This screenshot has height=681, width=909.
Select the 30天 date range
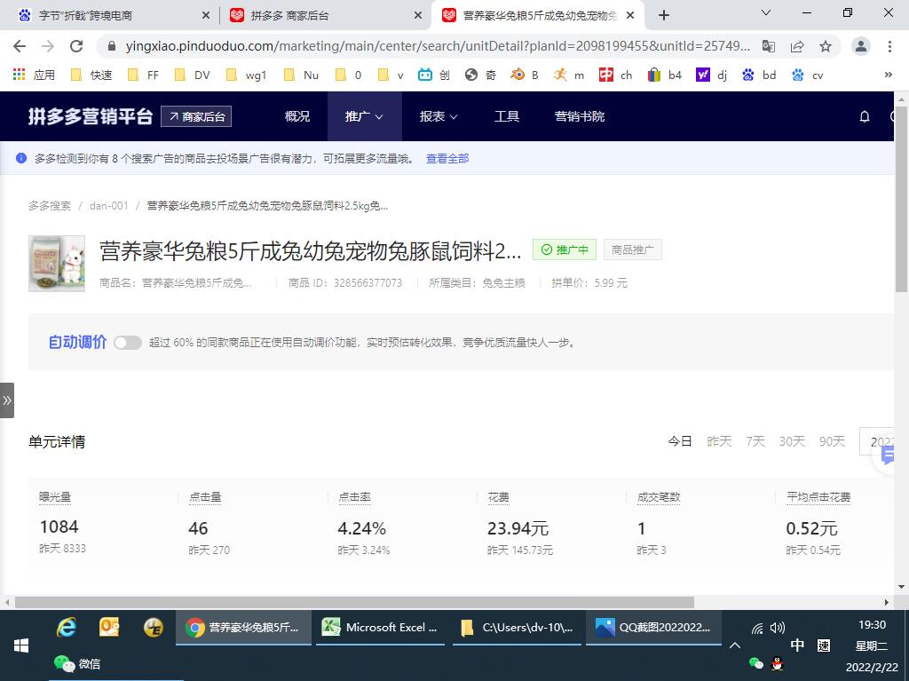[x=792, y=442]
